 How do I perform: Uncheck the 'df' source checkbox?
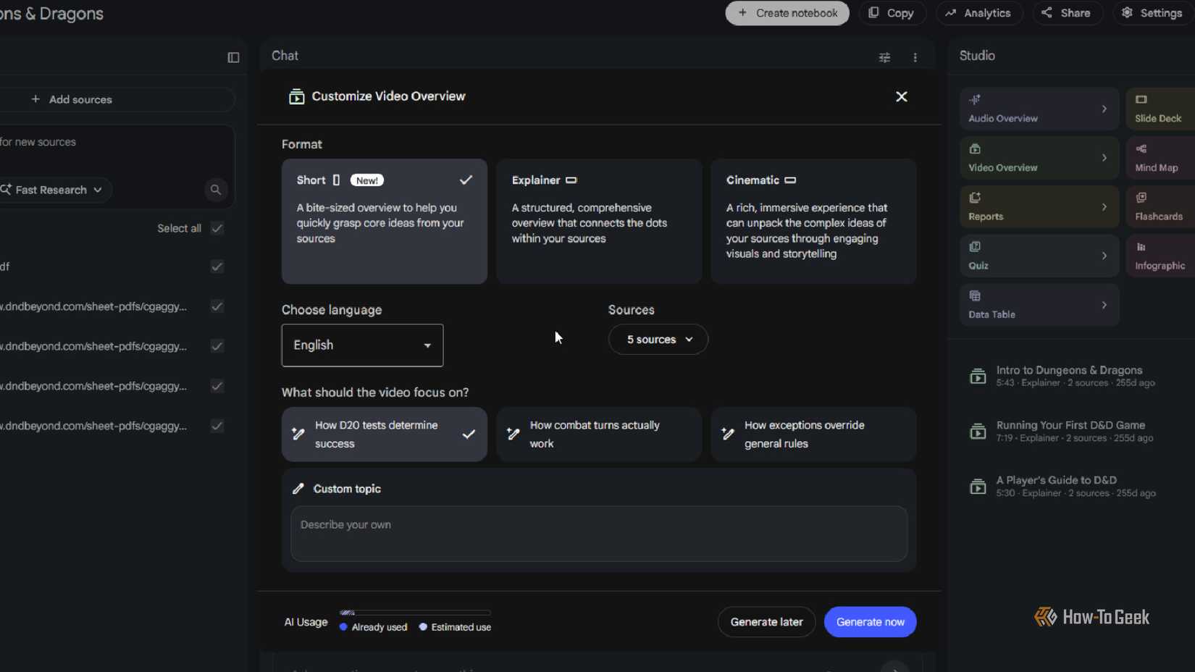(x=217, y=266)
